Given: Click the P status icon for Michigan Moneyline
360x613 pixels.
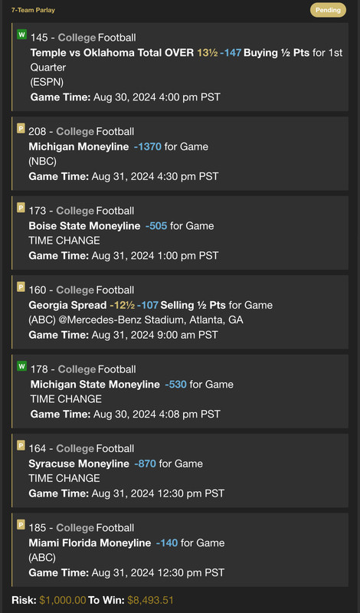Looking at the screenshot, I should pyautogui.click(x=21, y=128).
